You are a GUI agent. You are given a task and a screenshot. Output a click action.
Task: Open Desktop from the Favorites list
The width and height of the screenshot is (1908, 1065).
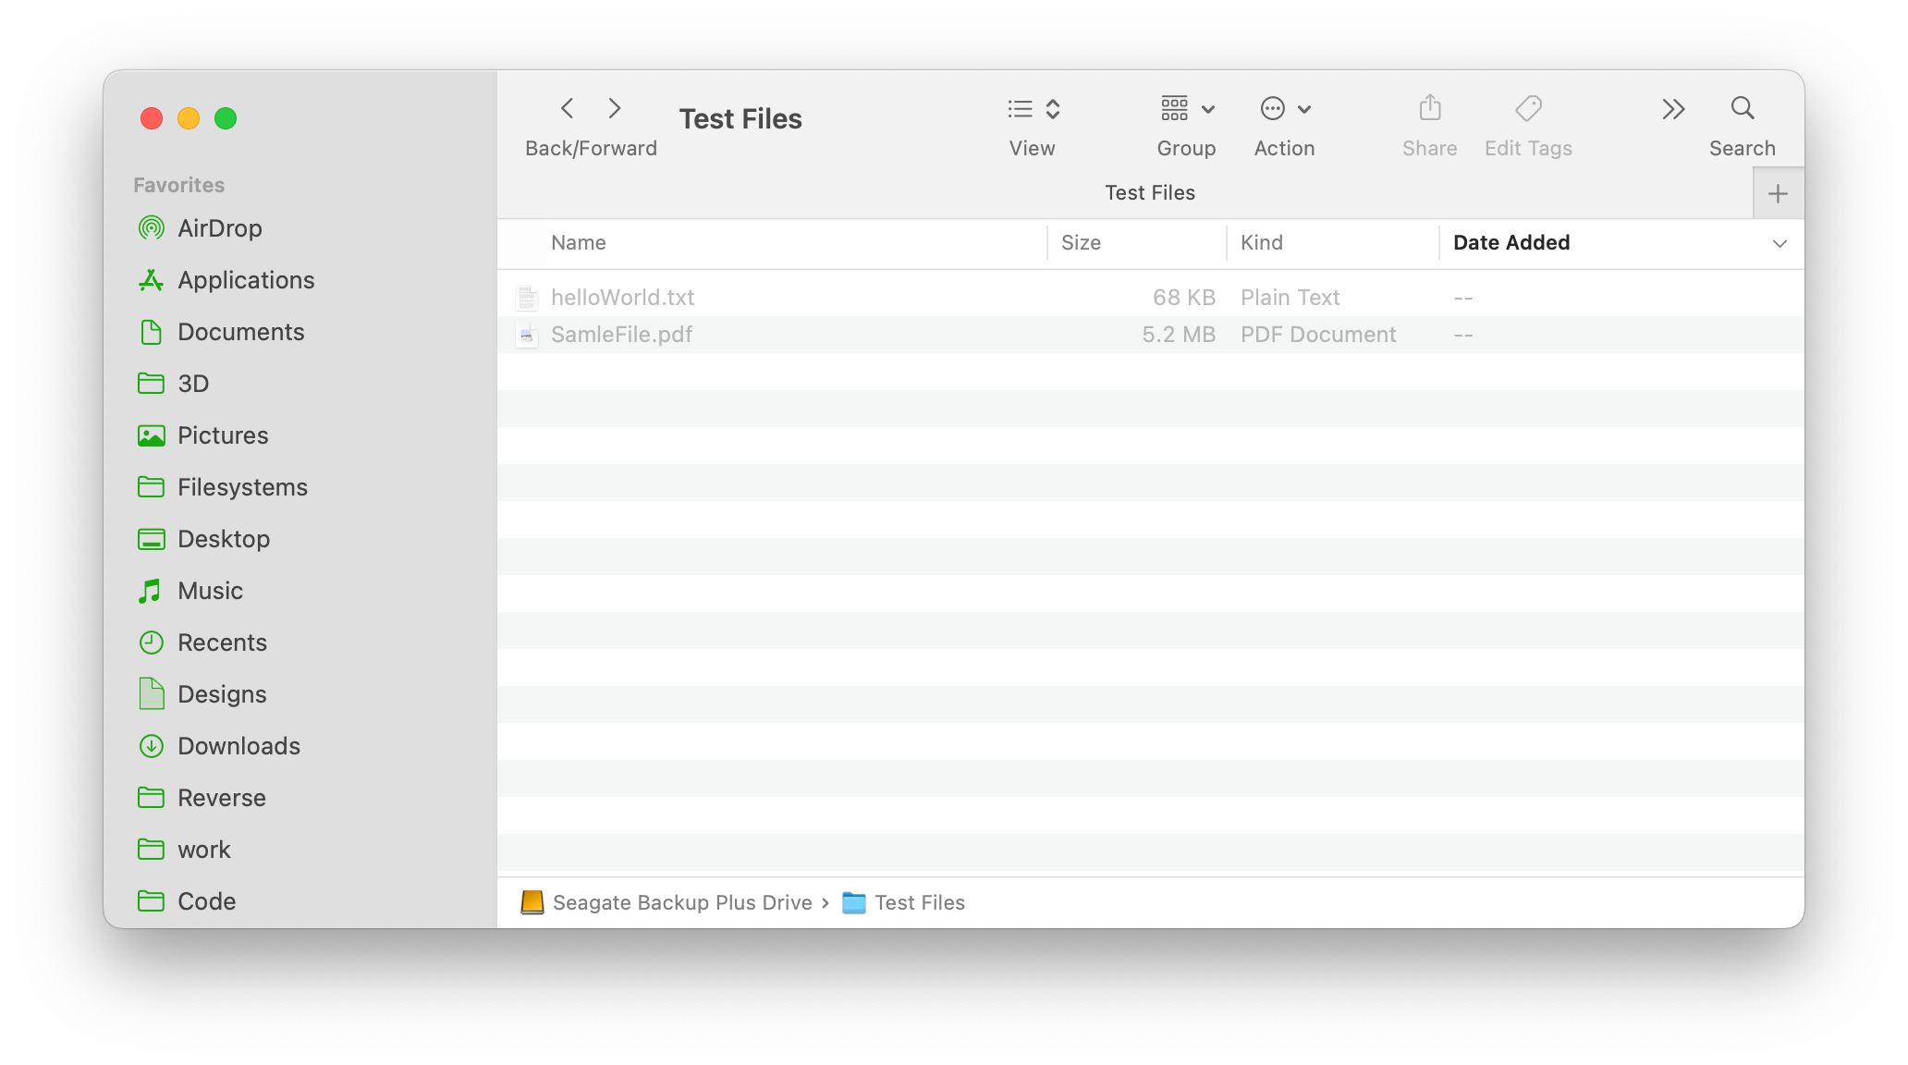pyautogui.click(x=224, y=539)
